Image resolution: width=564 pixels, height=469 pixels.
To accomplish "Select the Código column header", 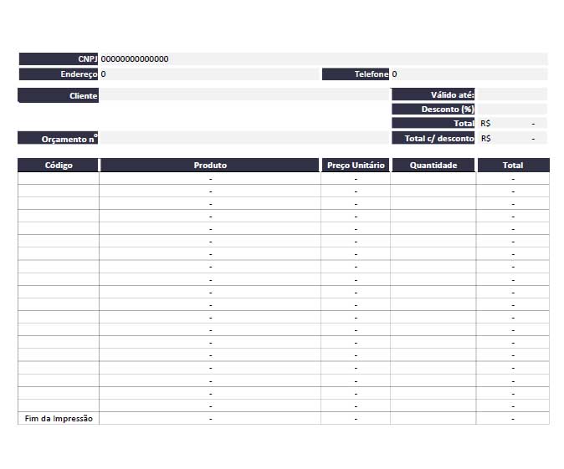I will coord(59,166).
